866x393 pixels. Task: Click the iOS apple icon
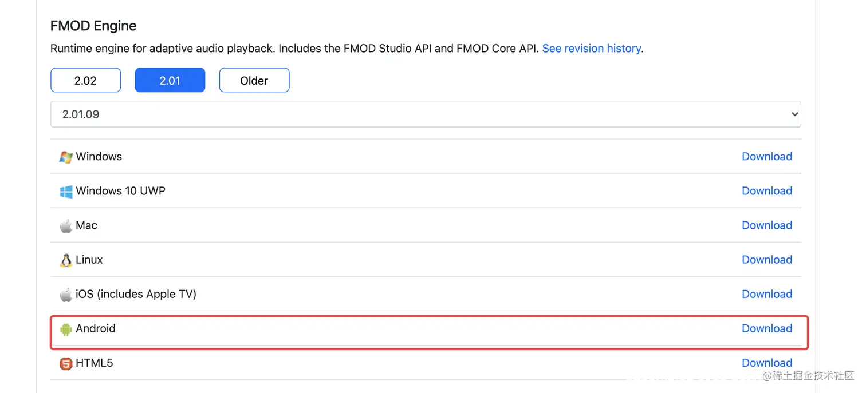pos(66,295)
